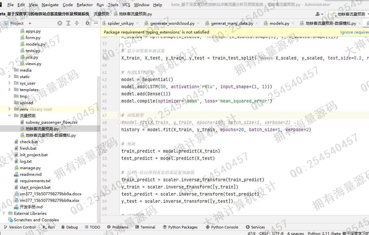
Task: Open the Python Console tool window
Action: [x=222, y=227]
